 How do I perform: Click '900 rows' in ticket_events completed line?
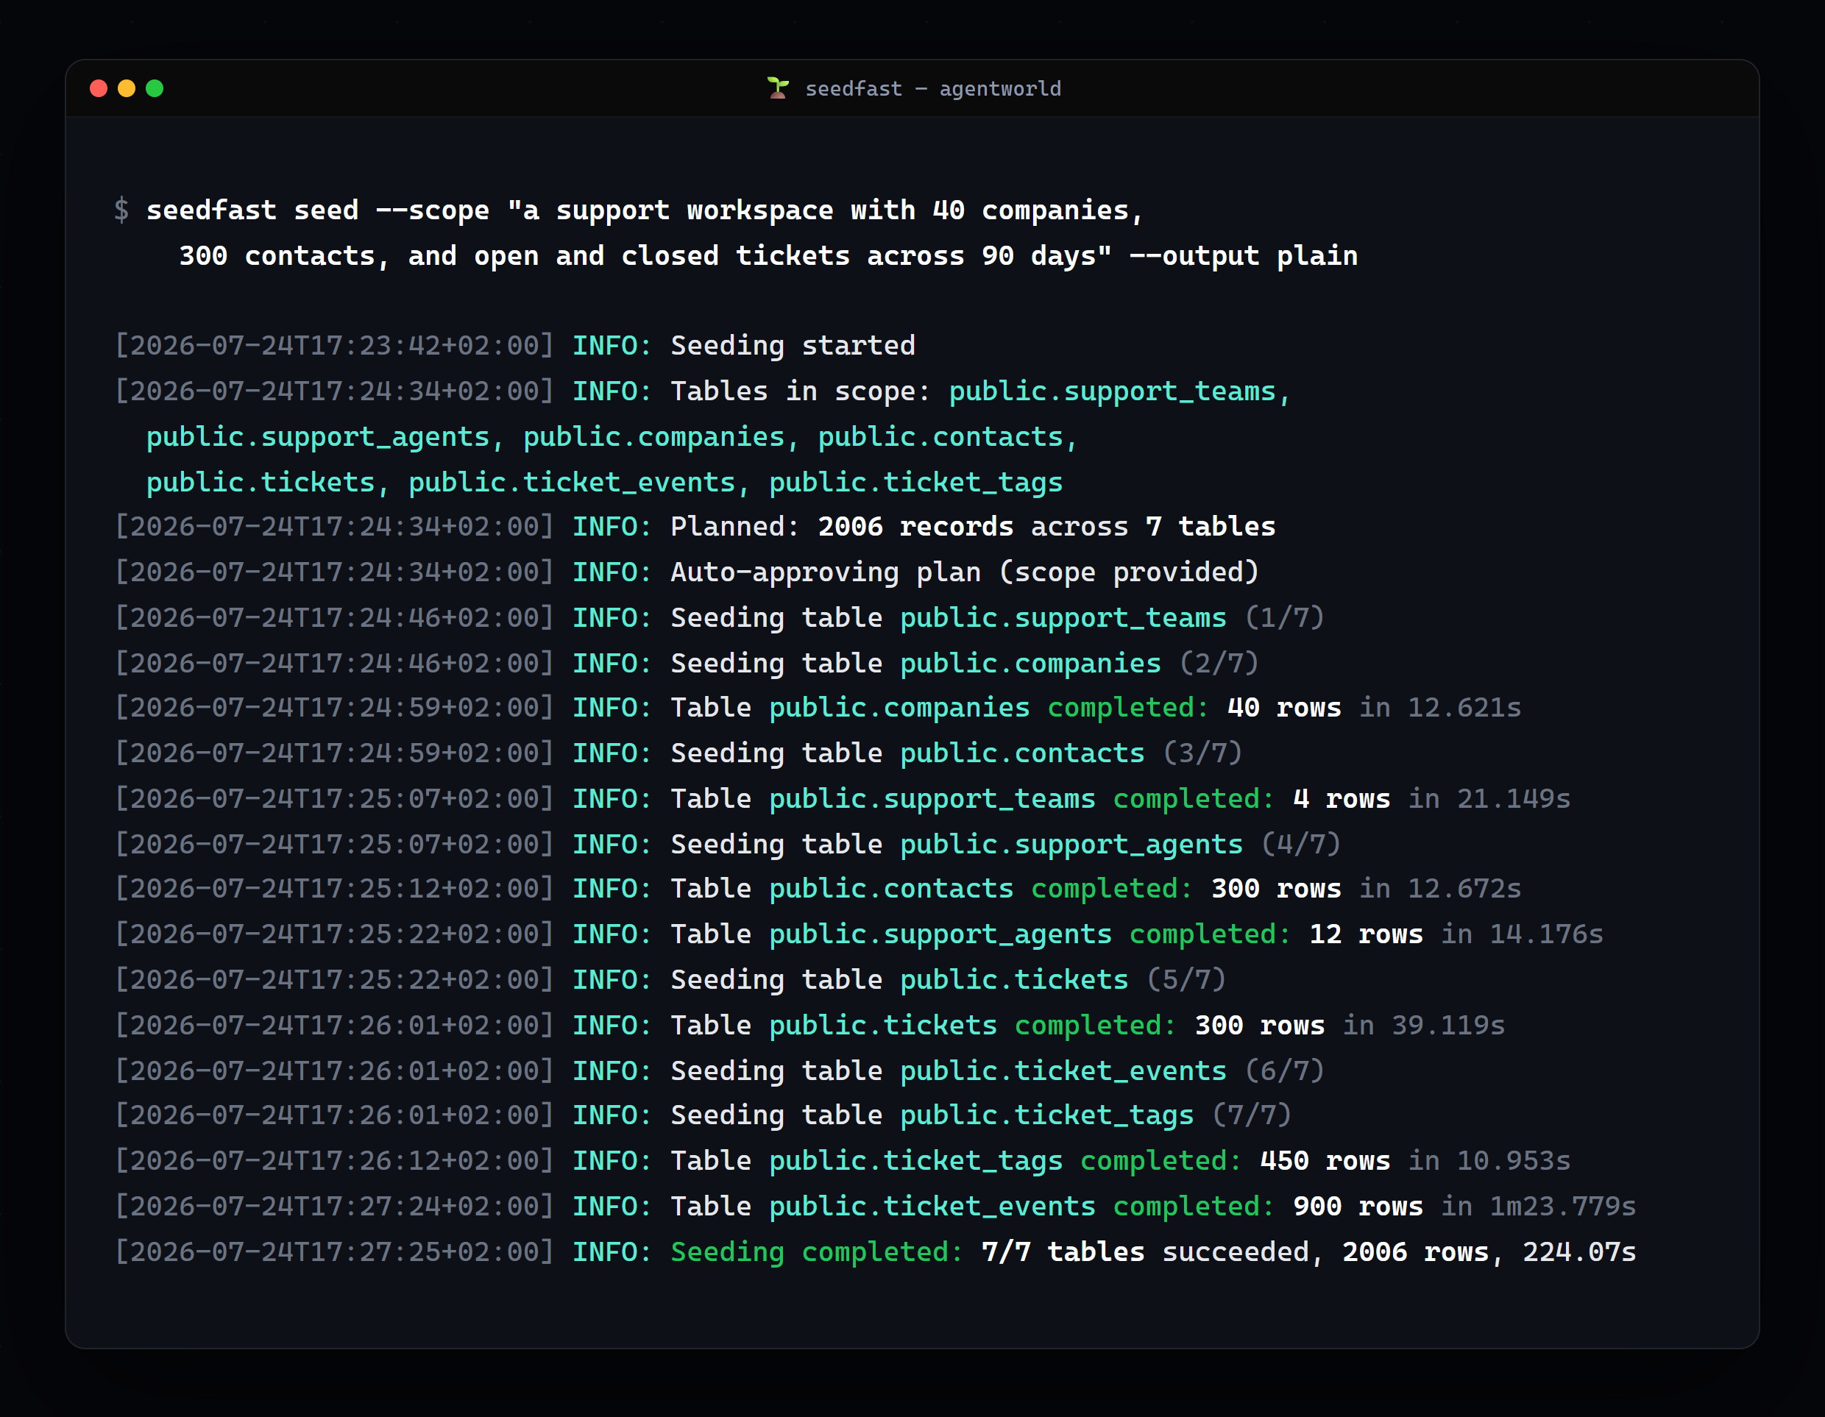[x=1358, y=1207]
